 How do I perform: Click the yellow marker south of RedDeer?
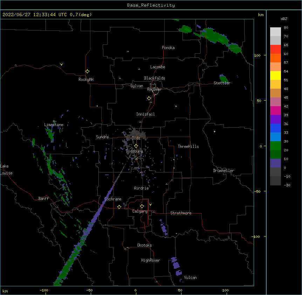tap(149, 98)
